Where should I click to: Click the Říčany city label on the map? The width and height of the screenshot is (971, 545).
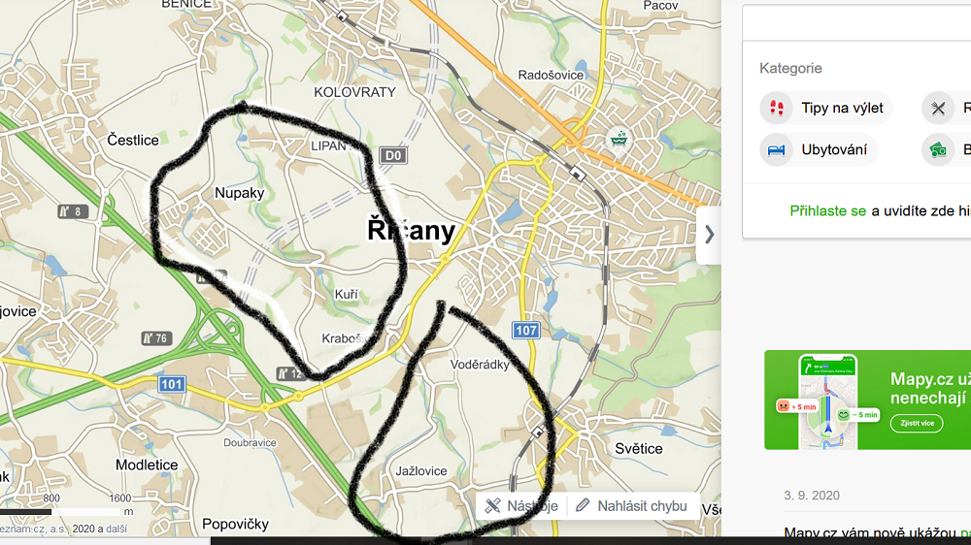pos(411,230)
